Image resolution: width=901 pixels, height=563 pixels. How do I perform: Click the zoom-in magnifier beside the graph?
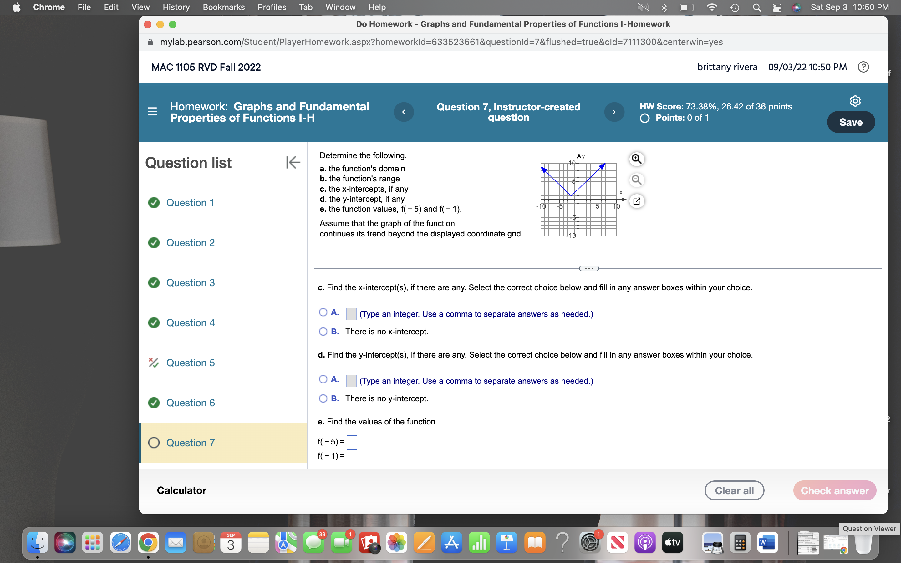637,159
